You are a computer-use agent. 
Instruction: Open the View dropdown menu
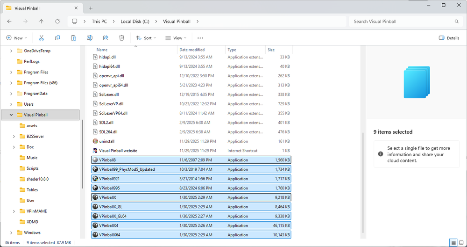(x=176, y=38)
